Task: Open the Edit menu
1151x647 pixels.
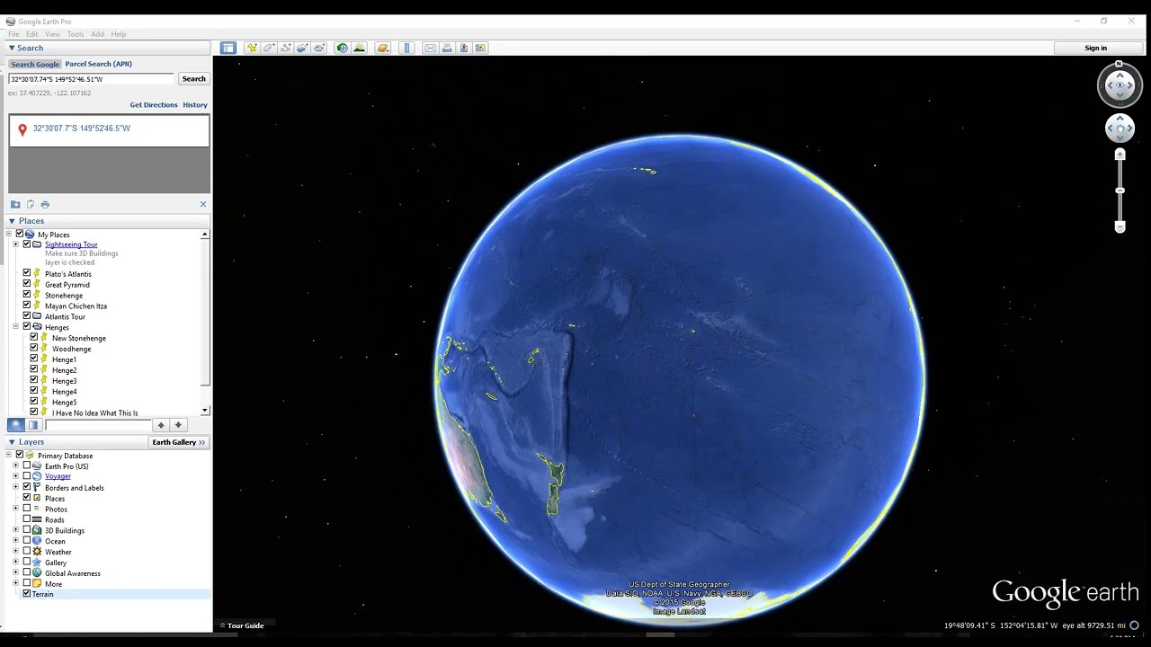Action: (32, 34)
